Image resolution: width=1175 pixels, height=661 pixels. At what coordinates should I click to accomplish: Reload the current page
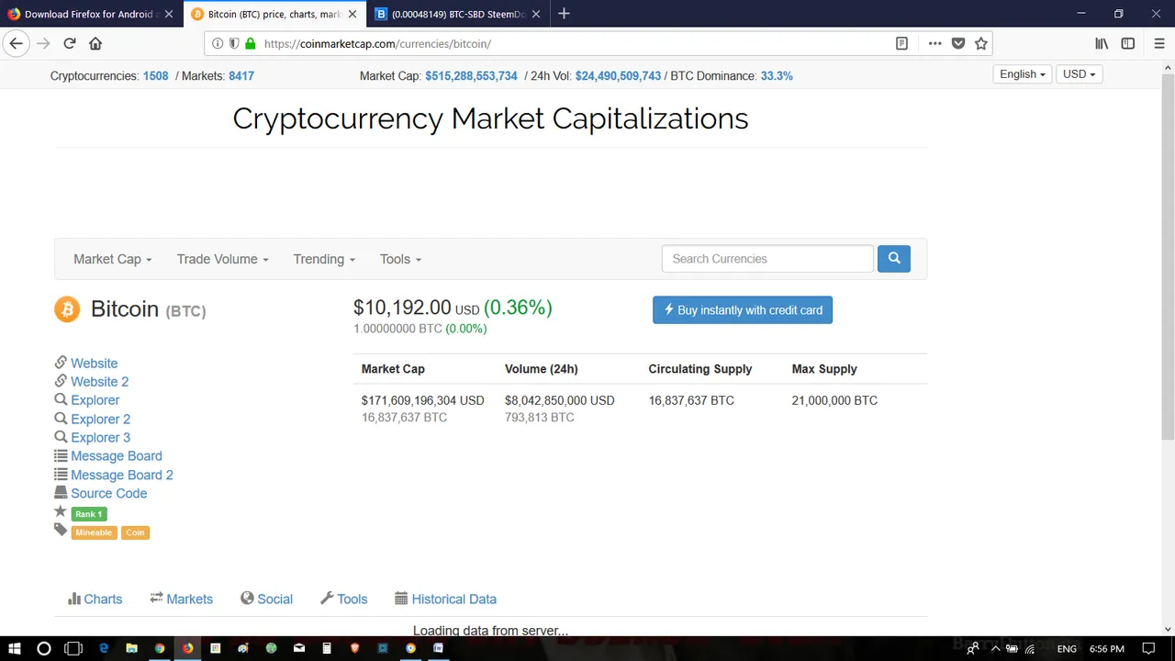coord(69,43)
